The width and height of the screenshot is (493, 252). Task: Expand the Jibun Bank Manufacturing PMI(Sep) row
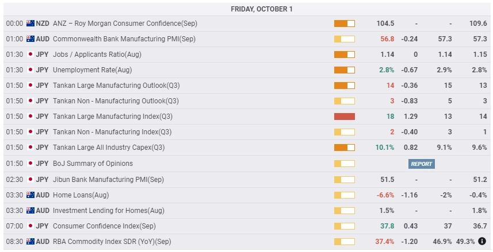pyautogui.click(x=246, y=180)
